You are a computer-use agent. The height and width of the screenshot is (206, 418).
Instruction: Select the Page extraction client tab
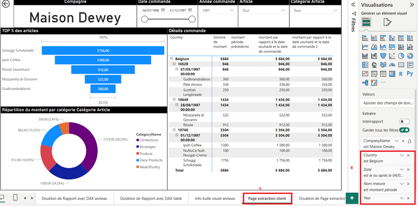point(267,198)
